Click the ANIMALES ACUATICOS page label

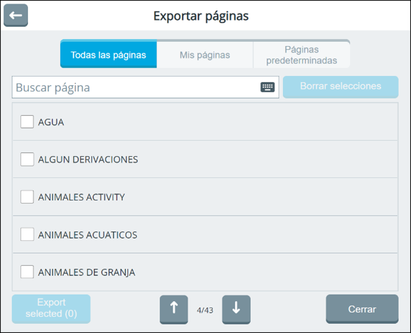[88, 235]
